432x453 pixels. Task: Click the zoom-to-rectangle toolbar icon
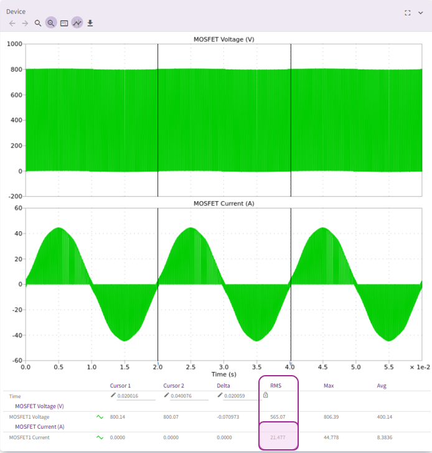(64, 23)
